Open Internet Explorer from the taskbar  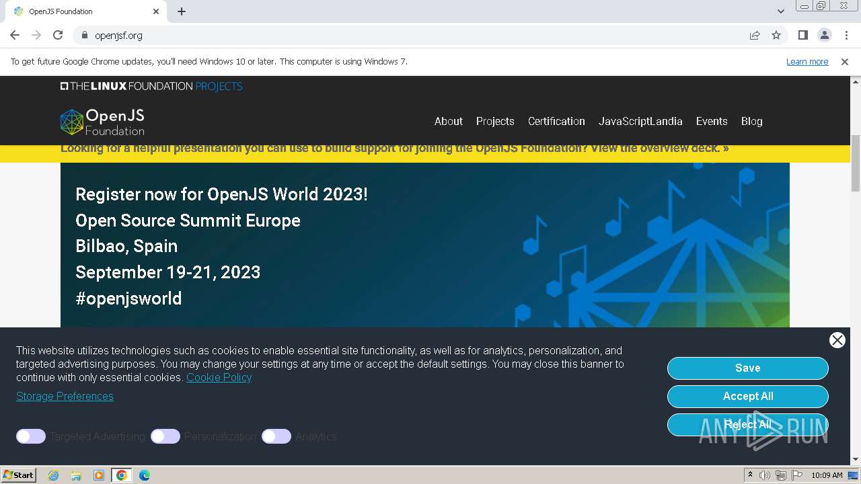pyautogui.click(x=54, y=475)
